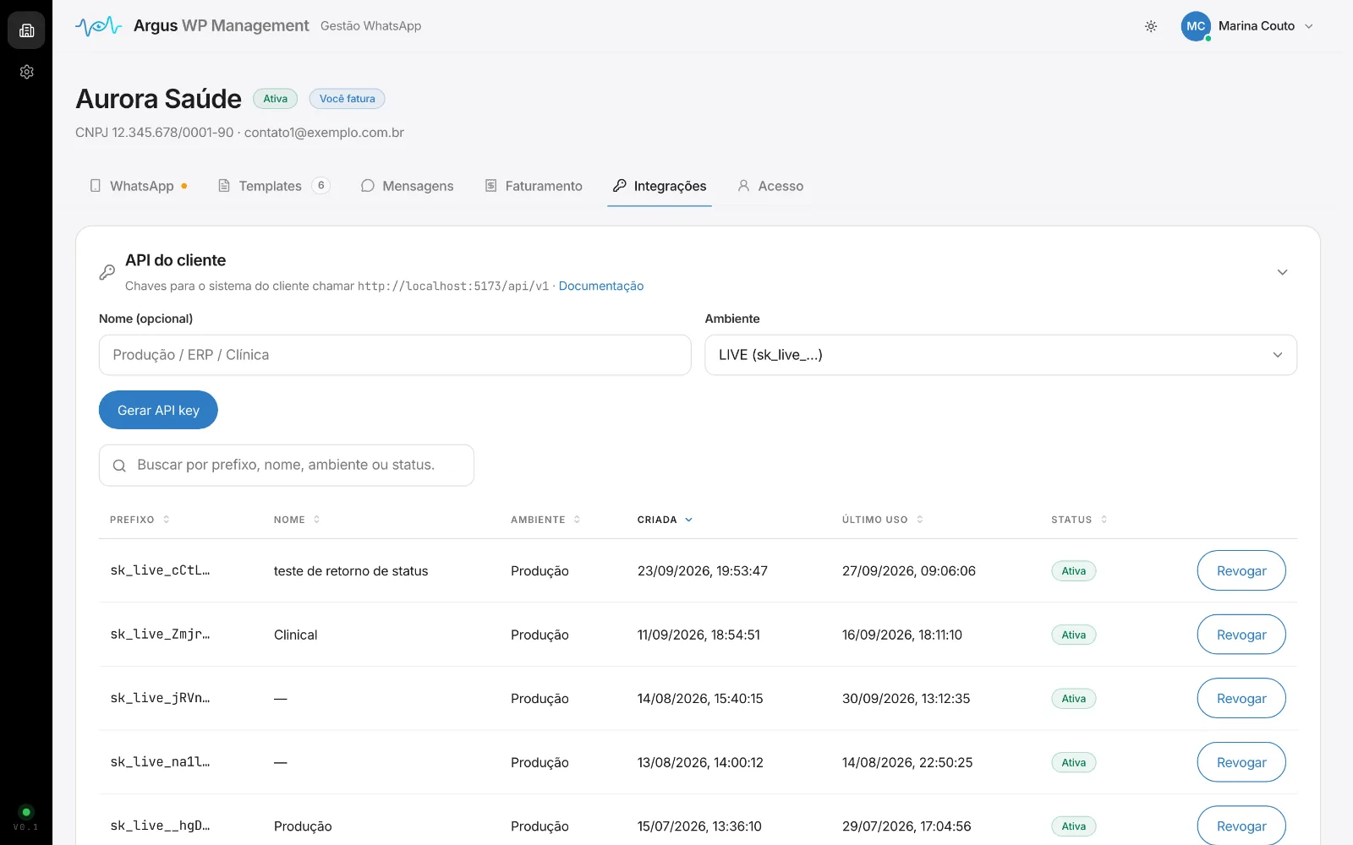Select the Integrações tab
Viewport: 1353px width, 845px height.
[660, 186]
